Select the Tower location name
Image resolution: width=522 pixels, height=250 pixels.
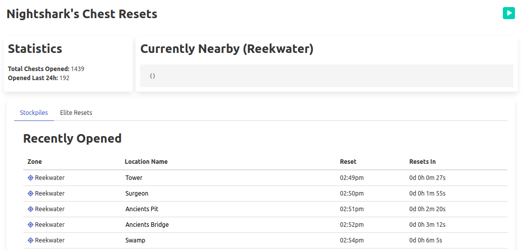point(134,178)
